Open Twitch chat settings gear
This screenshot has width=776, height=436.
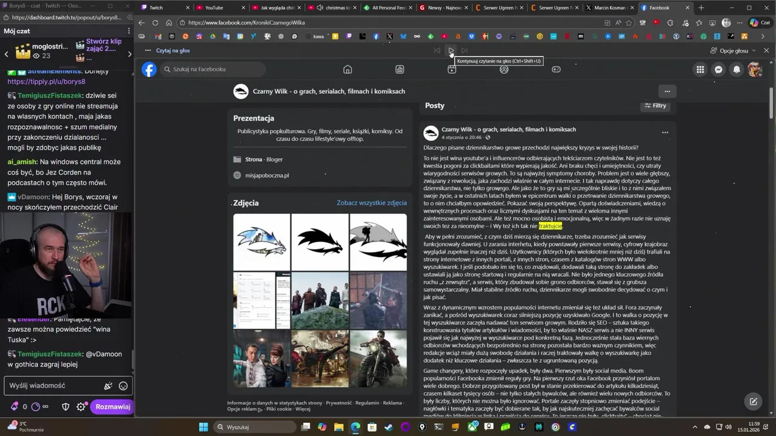(81, 407)
